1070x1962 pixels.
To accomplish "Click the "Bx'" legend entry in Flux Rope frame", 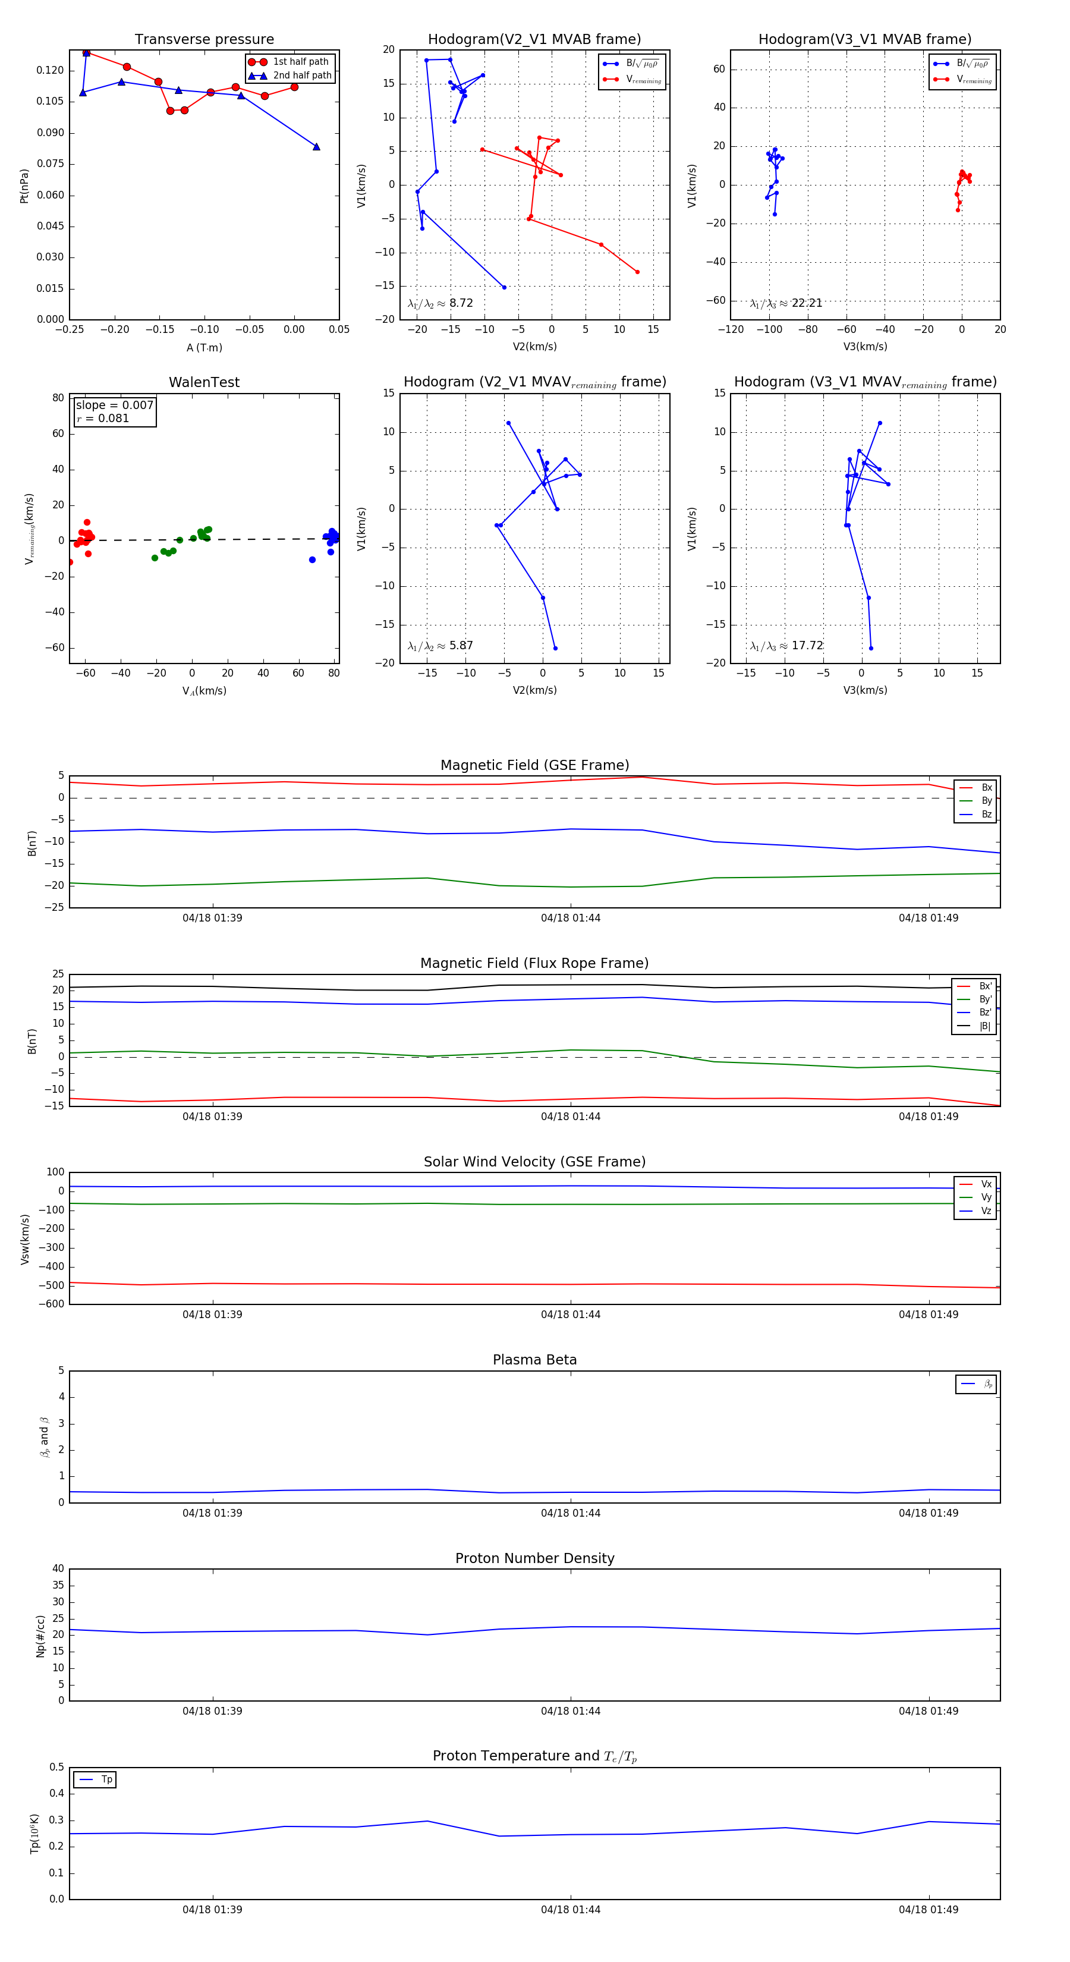I will pyautogui.click(x=974, y=986).
